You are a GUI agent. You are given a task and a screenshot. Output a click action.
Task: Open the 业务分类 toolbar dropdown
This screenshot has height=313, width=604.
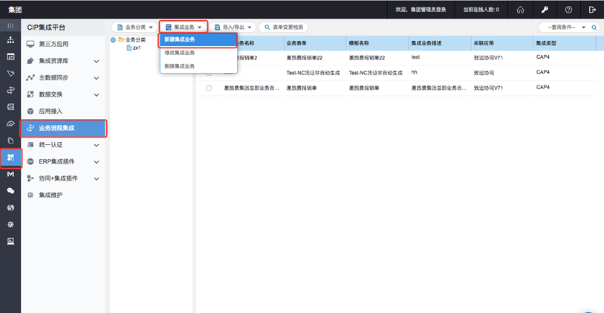coord(134,28)
